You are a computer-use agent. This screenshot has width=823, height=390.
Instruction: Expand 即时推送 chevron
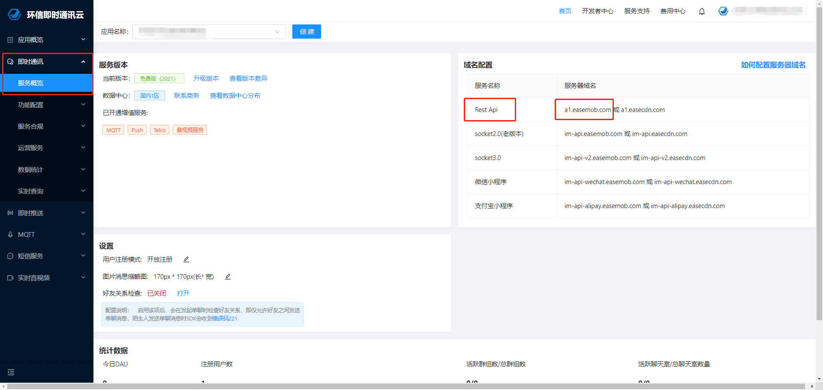pos(83,213)
